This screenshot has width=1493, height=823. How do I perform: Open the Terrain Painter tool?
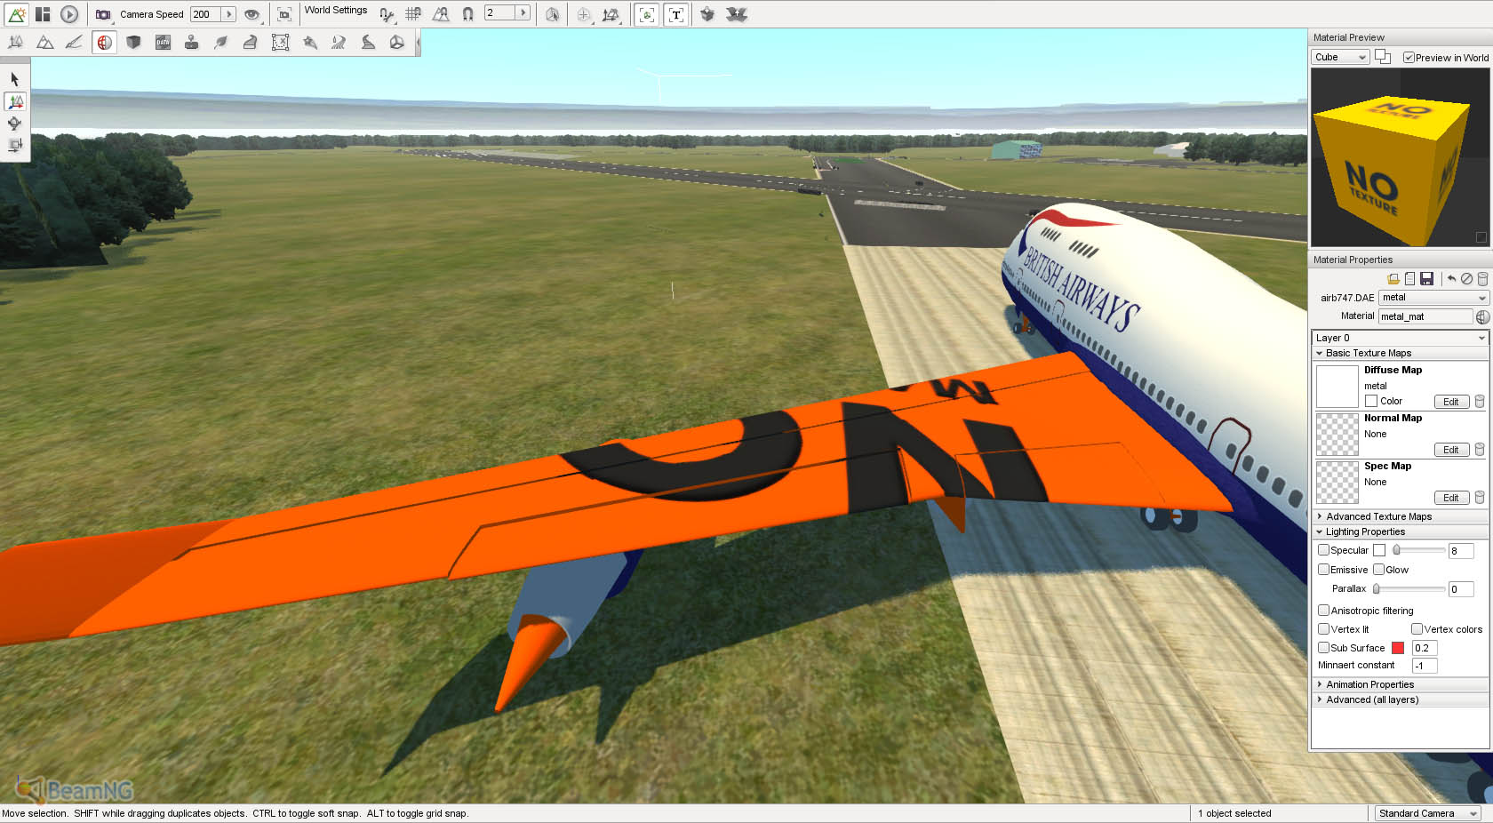click(x=75, y=42)
